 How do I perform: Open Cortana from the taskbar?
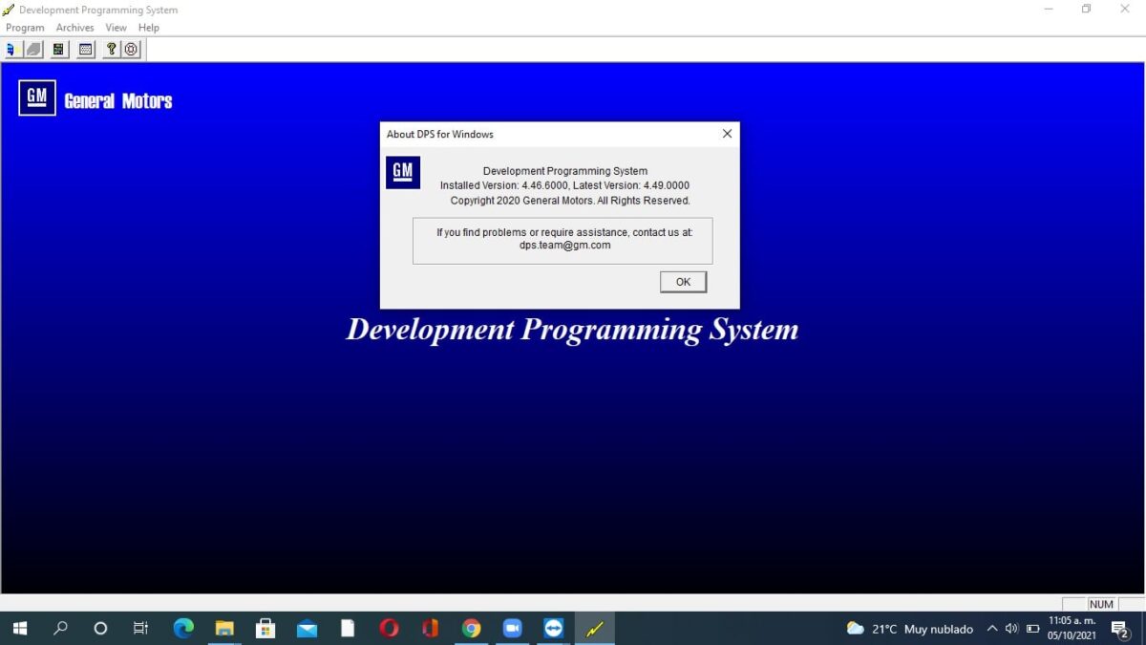click(x=100, y=628)
